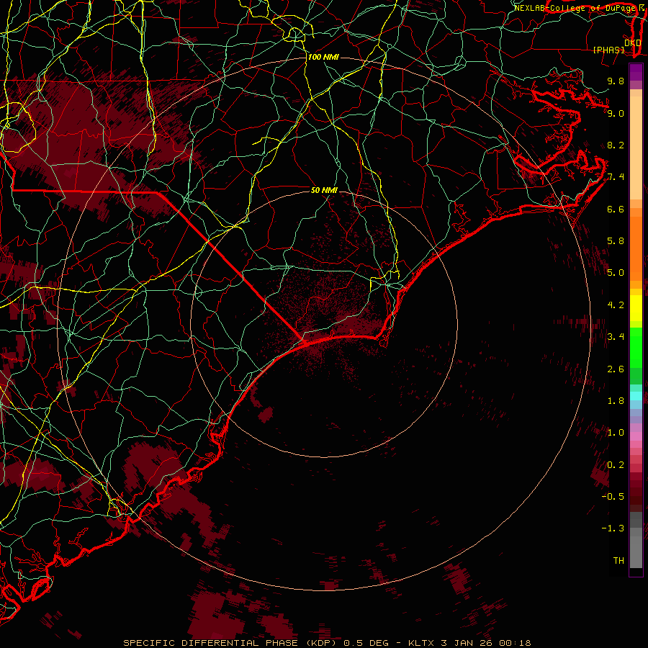Click the cyan segment of the color bar
The width and height of the screenshot is (648, 648).
click(636, 396)
